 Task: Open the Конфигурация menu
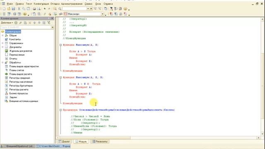pyautogui.click(x=41, y=4)
